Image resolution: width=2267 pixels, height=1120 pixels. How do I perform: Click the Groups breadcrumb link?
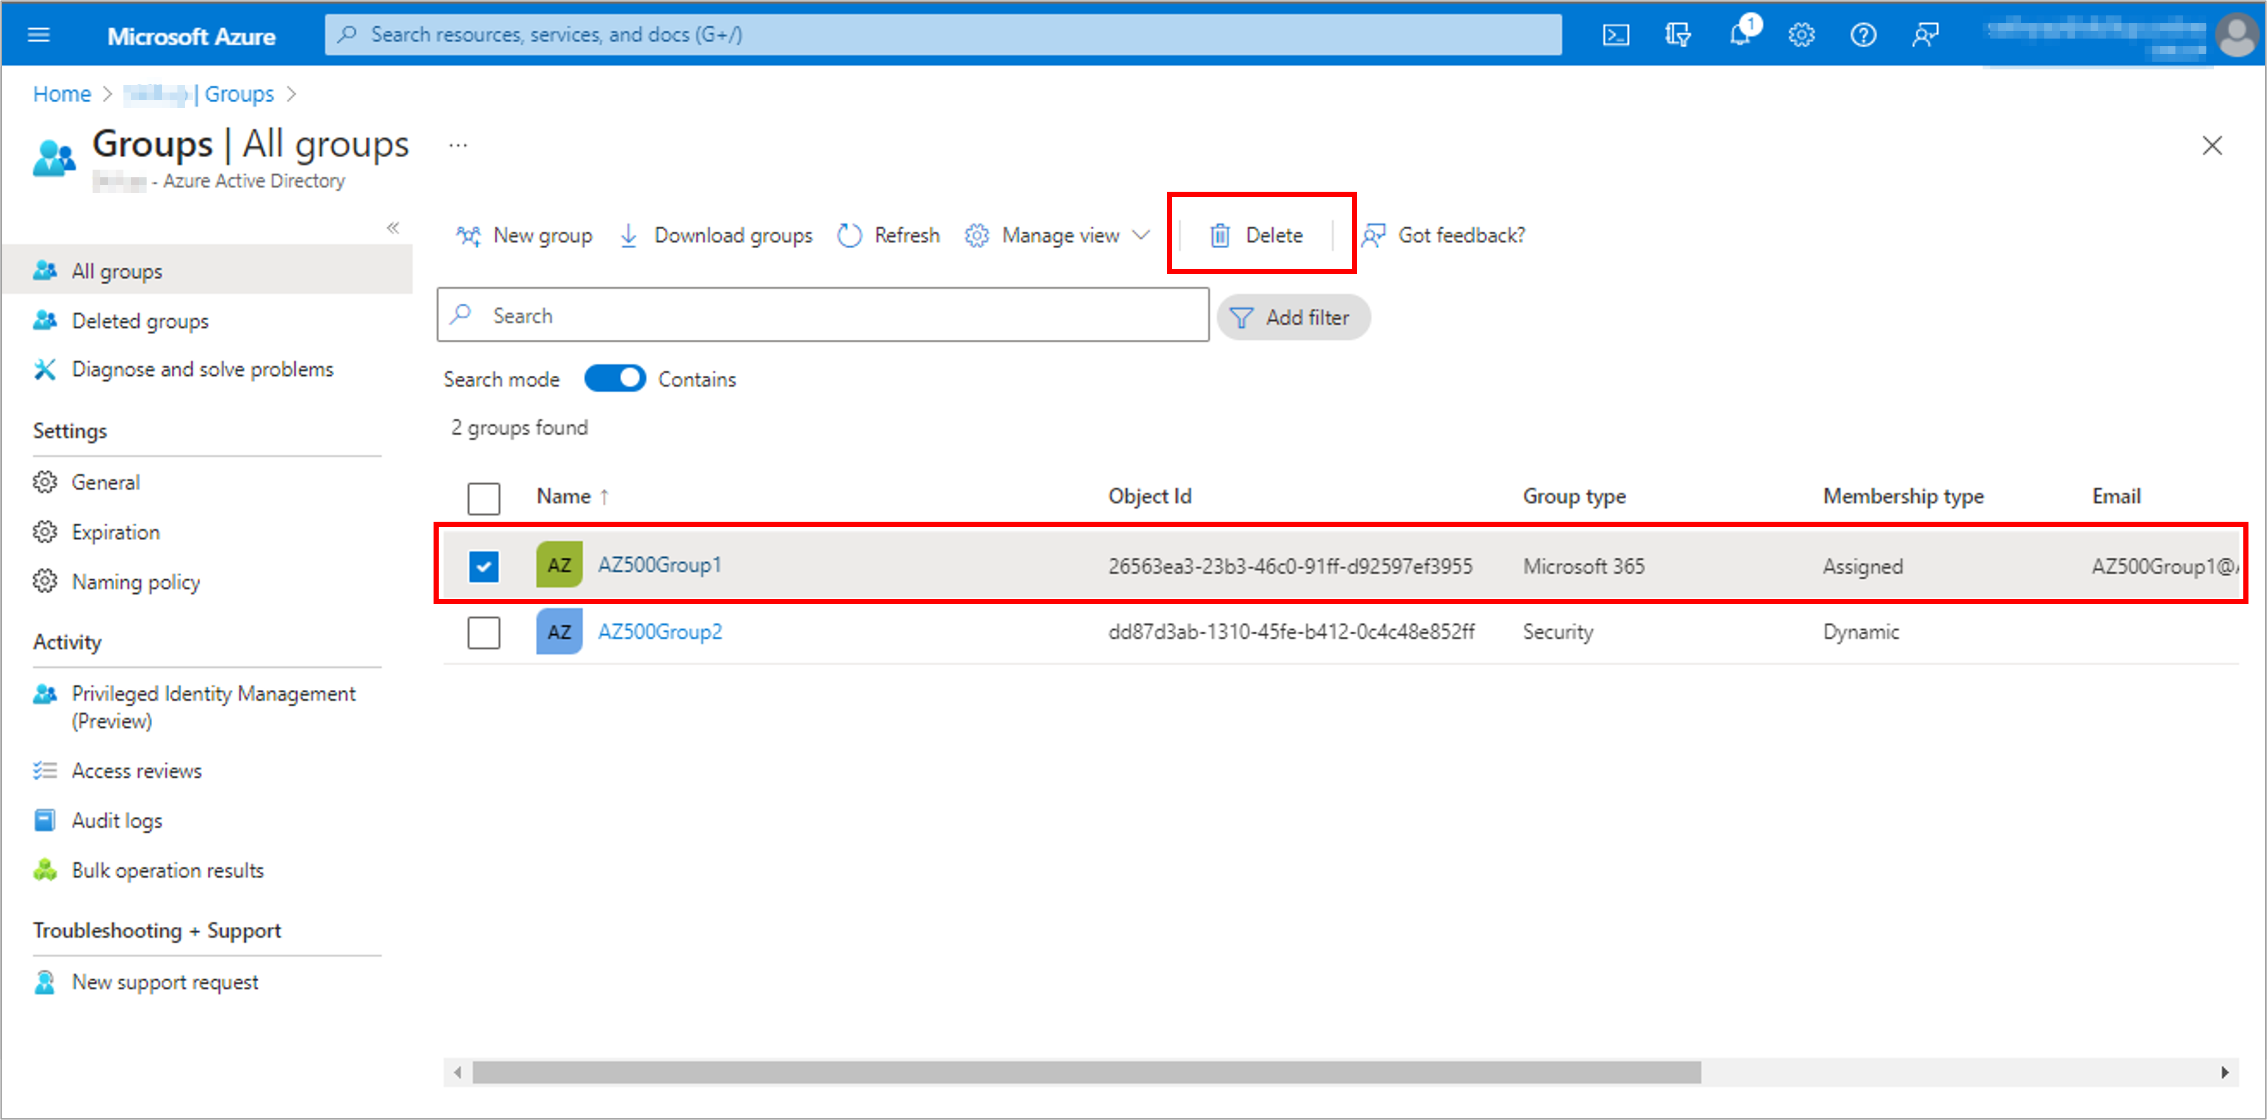pos(239,94)
